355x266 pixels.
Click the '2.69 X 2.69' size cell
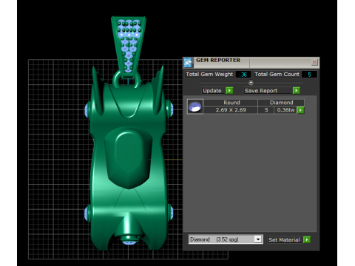click(x=231, y=110)
